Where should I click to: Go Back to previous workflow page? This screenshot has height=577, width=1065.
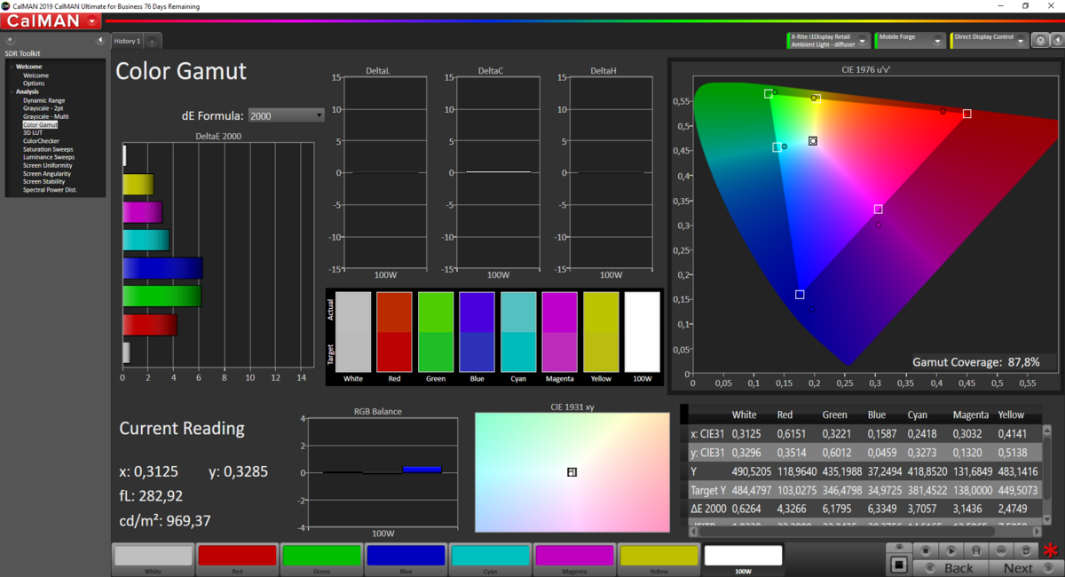[x=951, y=568]
